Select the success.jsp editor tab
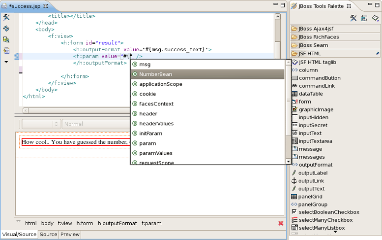The image size is (382, 240). coord(25,6)
